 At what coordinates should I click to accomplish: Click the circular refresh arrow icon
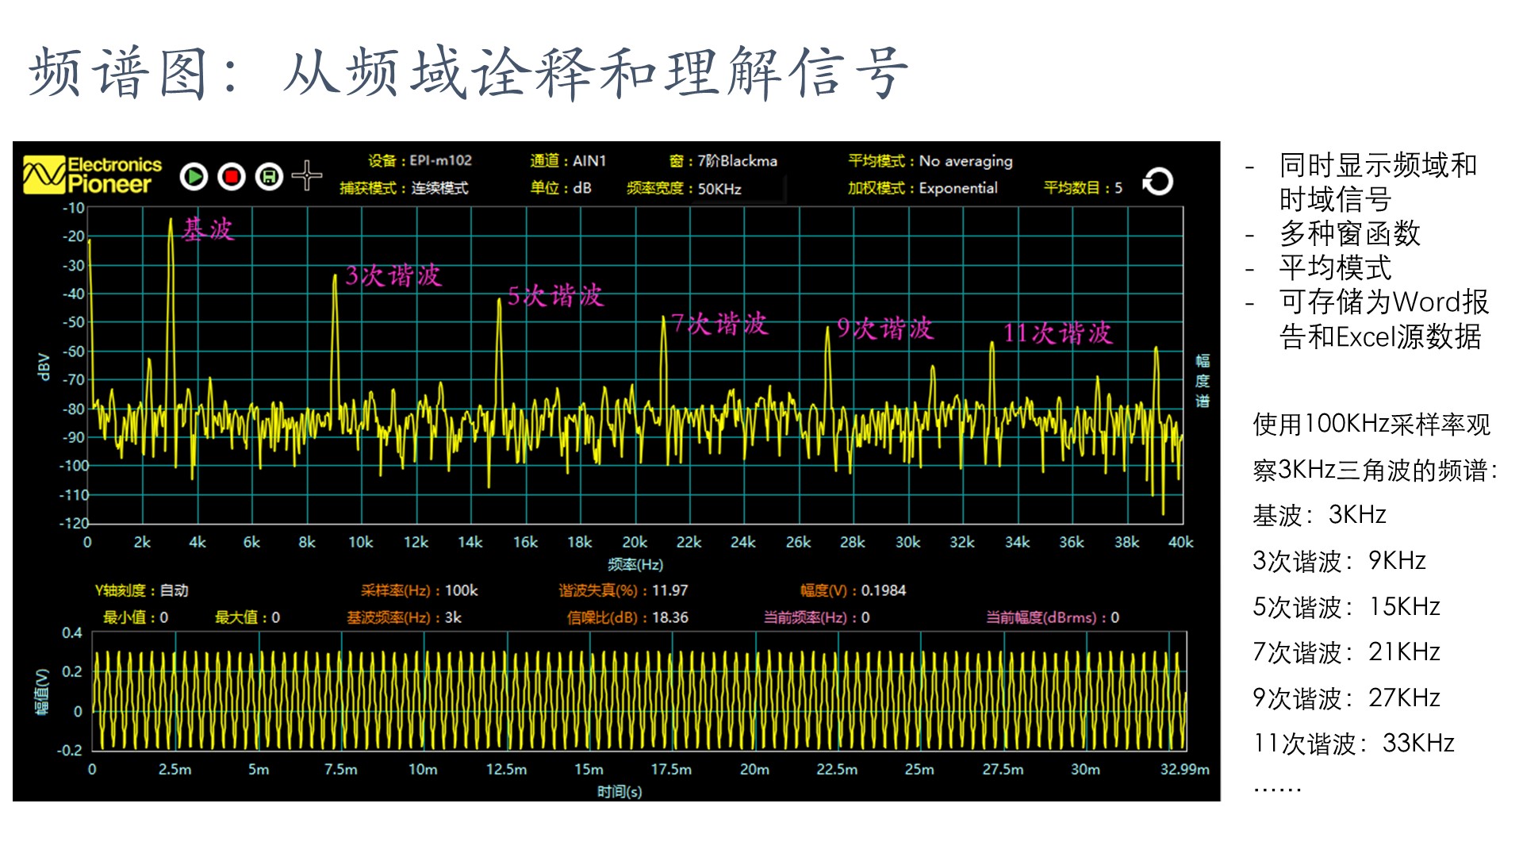pyautogui.click(x=1158, y=182)
